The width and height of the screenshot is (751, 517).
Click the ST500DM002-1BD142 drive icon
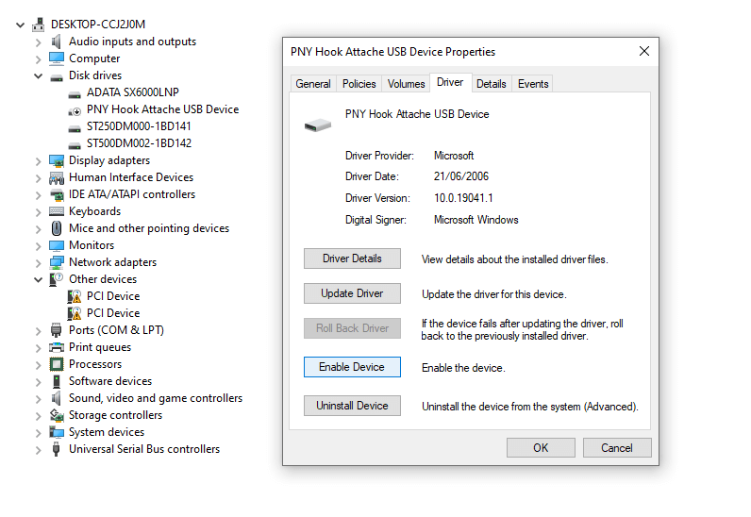click(75, 144)
